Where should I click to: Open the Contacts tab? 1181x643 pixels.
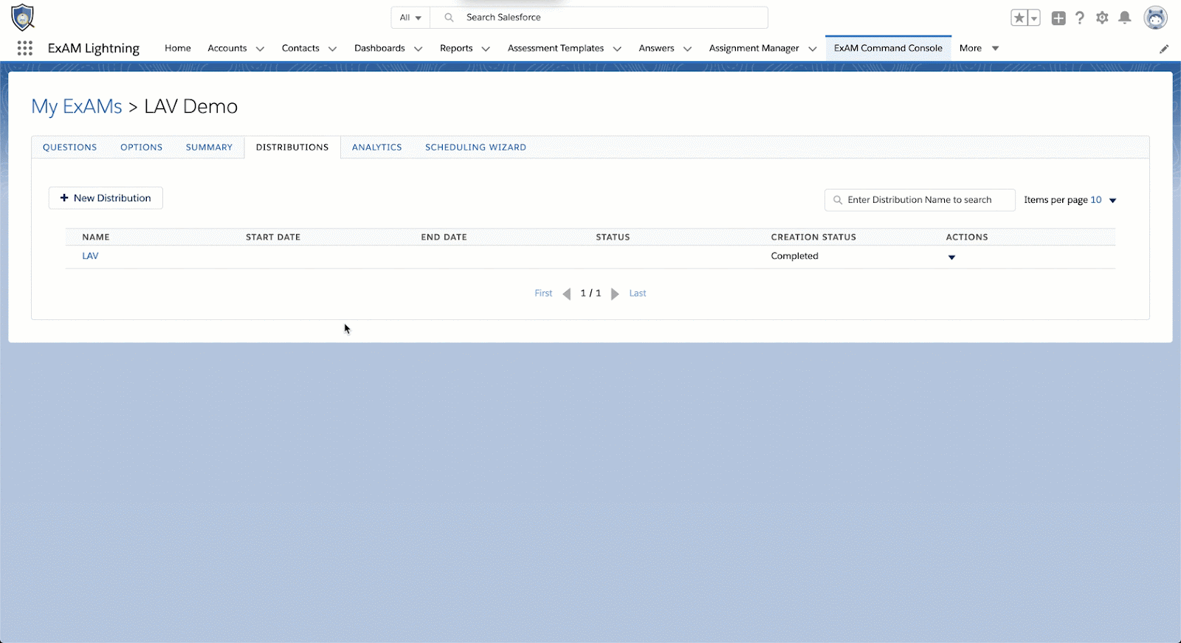point(300,48)
